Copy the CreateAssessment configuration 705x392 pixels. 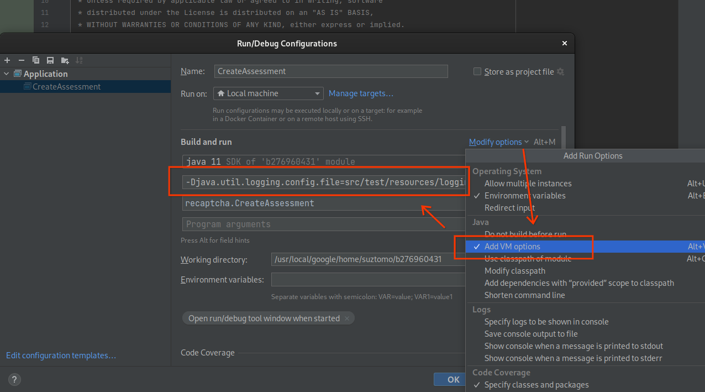tap(36, 60)
